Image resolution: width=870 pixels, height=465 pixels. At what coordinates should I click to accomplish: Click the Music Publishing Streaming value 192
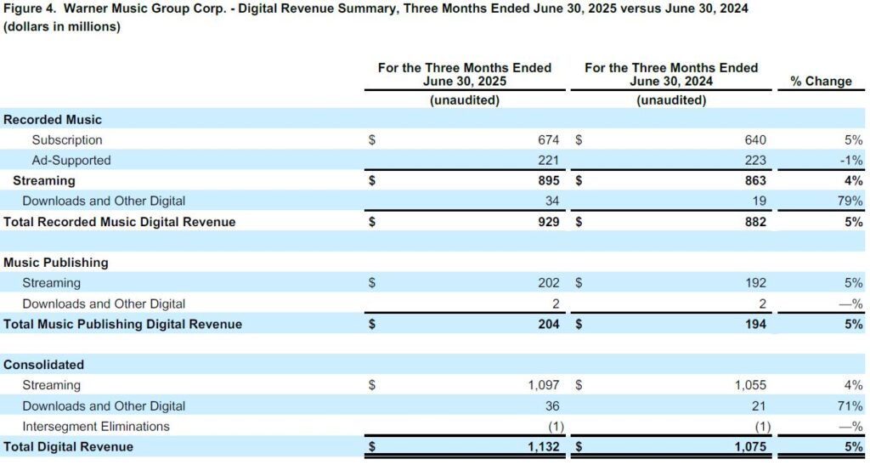click(755, 282)
